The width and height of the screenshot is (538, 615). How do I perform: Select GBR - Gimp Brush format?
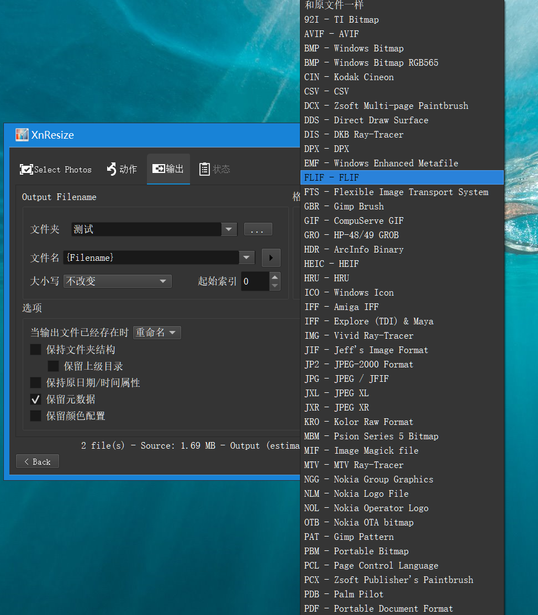point(402,206)
